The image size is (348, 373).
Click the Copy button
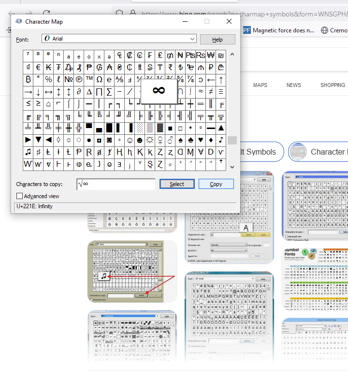pyautogui.click(x=216, y=184)
